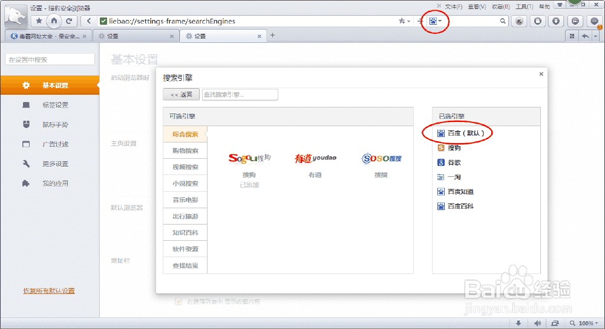Click the screenshot/capture toolbar icon
This screenshot has height=329, width=605.
(x=575, y=21)
